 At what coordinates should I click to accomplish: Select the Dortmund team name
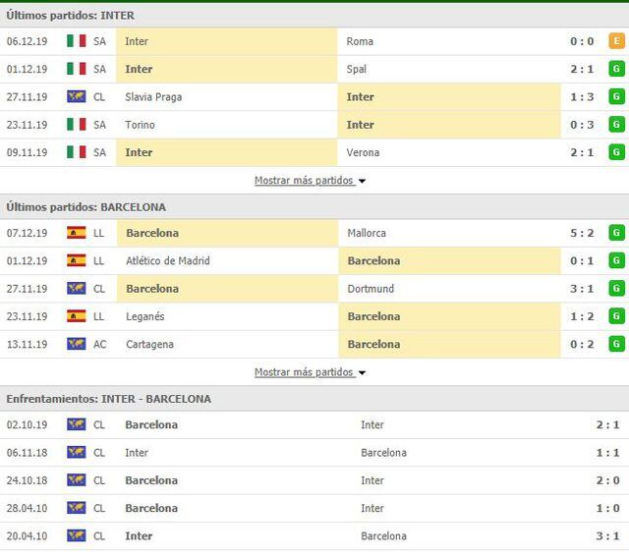tap(371, 289)
